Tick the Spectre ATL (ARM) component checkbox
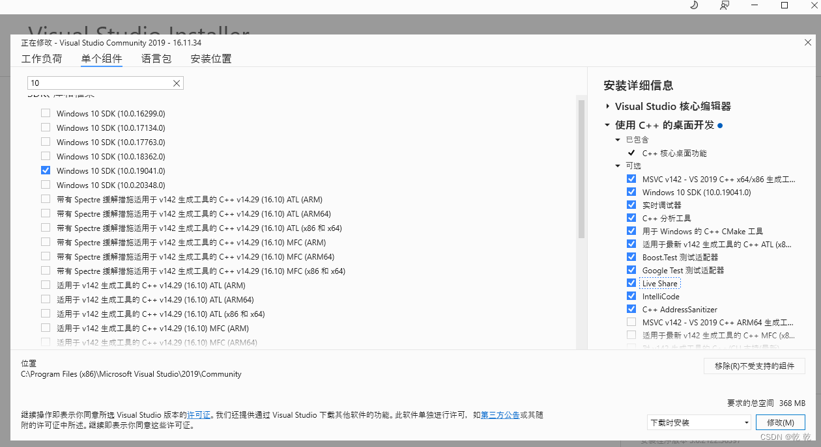This screenshot has width=821, height=447. [46, 198]
